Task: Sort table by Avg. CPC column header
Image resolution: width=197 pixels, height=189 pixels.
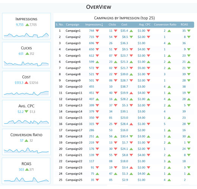Action: tap(145, 25)
